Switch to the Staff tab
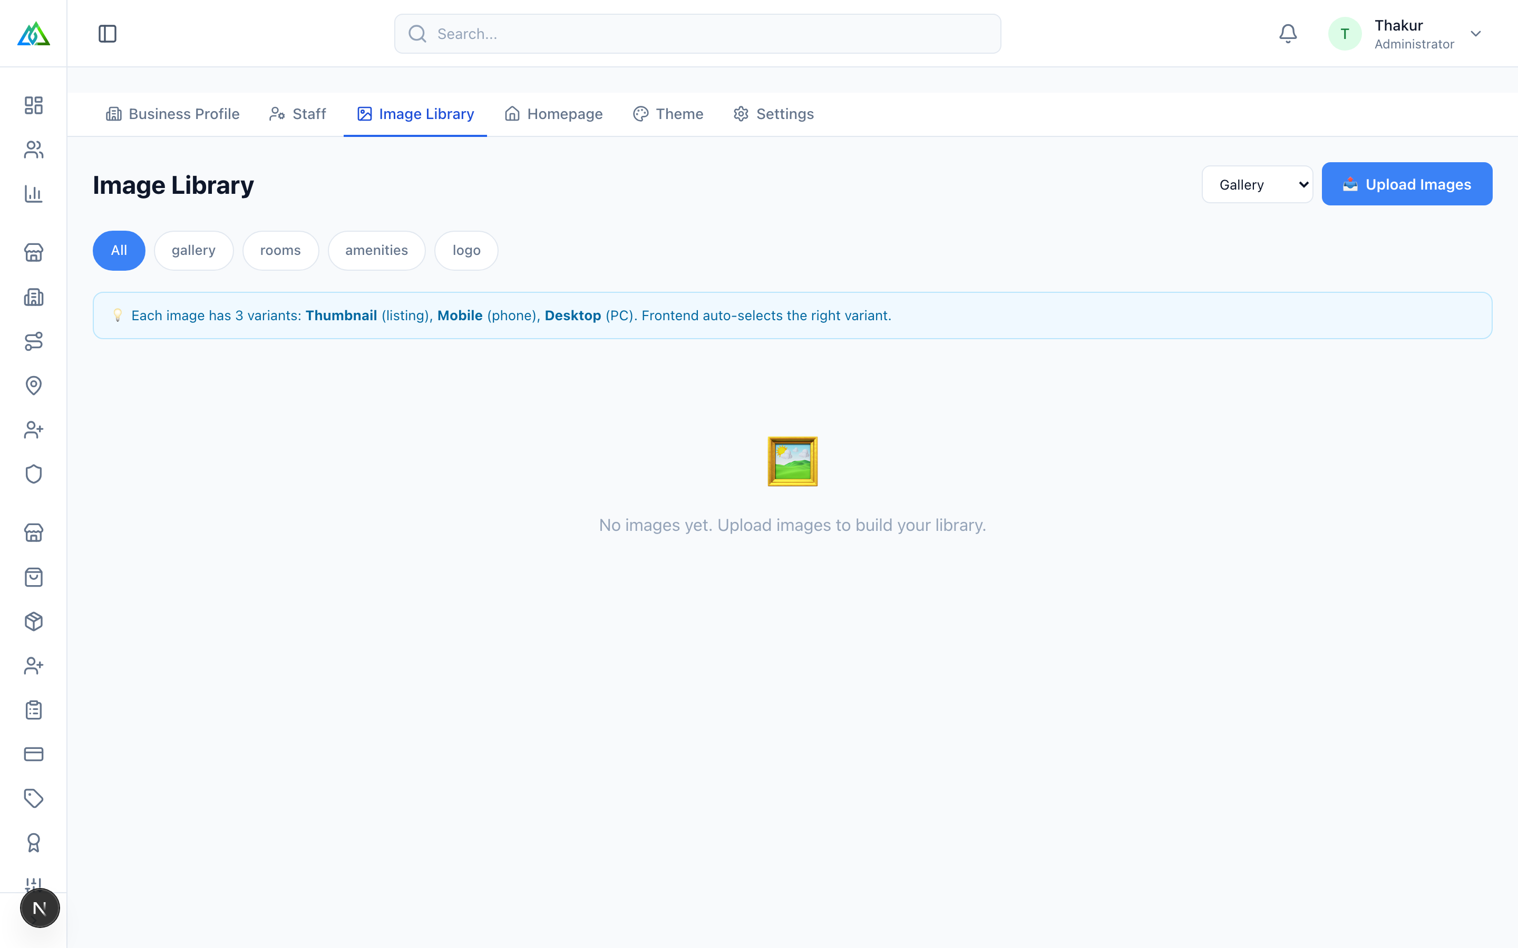1518x948 pixels. pyautogui.click(x=297, y=114)
